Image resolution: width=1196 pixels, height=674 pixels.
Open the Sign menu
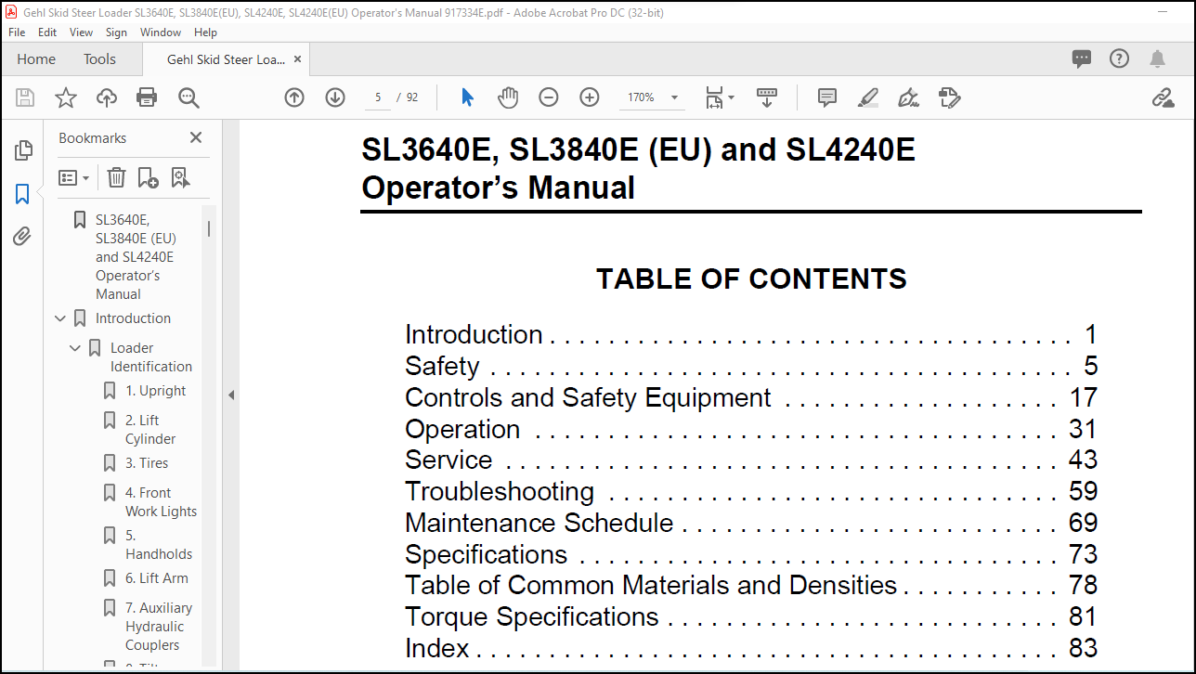coord(116,32)
